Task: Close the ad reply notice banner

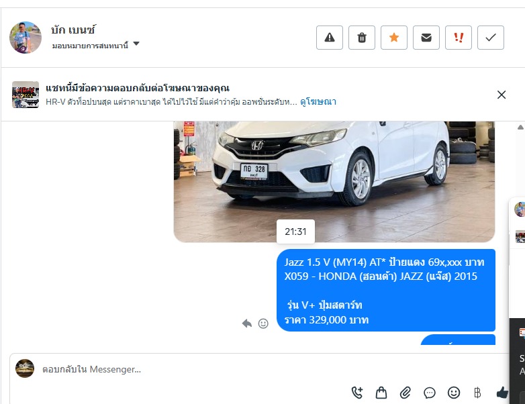Action: tap(502, 95)
